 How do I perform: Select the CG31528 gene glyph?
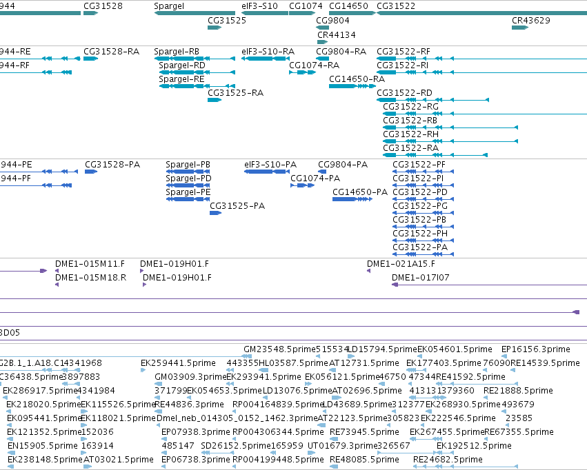pos(90,13)
